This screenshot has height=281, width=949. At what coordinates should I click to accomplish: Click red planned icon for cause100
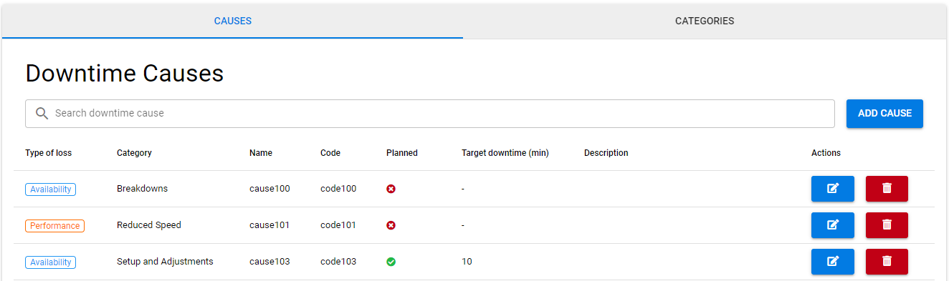pyautogui.click(x=391, y=189)
